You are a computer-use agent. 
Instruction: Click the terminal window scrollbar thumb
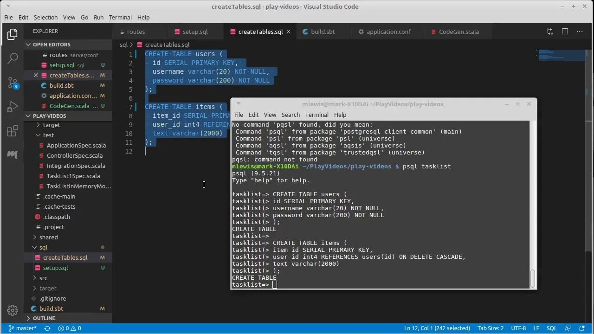click(x=532, y=278)
